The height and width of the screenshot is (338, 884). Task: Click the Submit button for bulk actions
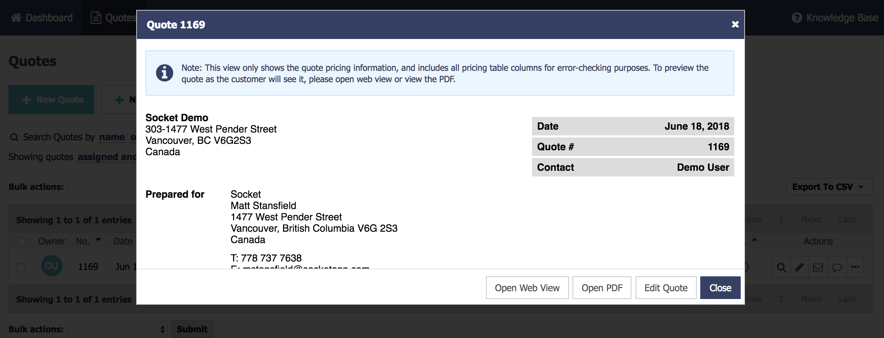(192, 329)
